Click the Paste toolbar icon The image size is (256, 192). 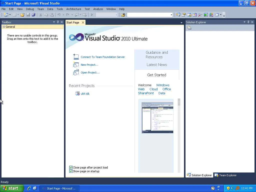click(x=52, y=15)
